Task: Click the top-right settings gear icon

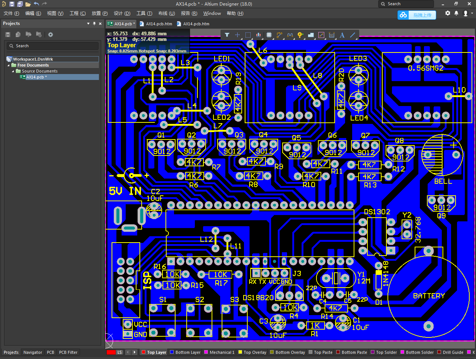Action: 448,13
